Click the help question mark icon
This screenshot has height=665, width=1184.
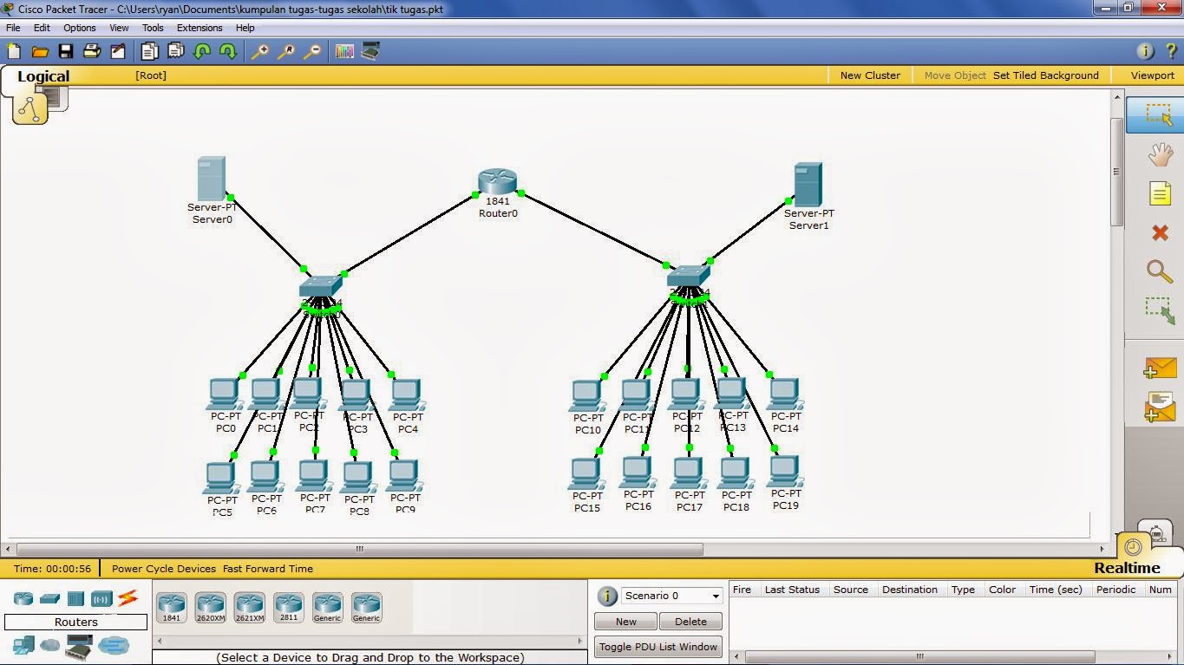pyautogui.click(x=1170, y=52)
